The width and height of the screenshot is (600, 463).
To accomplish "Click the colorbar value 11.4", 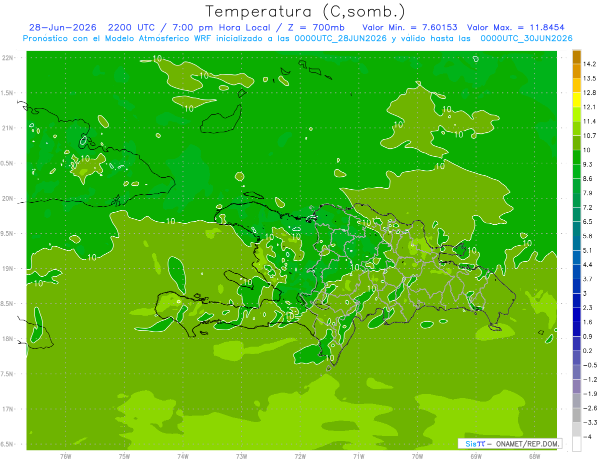I will [x=590, y=121].
